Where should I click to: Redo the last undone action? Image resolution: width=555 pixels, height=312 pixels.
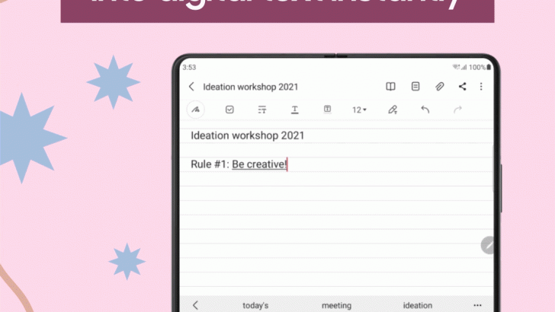point(457,110)
